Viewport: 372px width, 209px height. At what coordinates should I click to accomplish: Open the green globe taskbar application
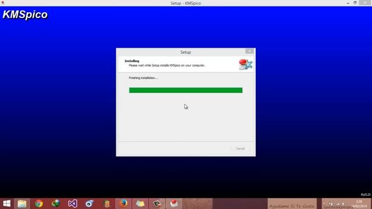56,204
